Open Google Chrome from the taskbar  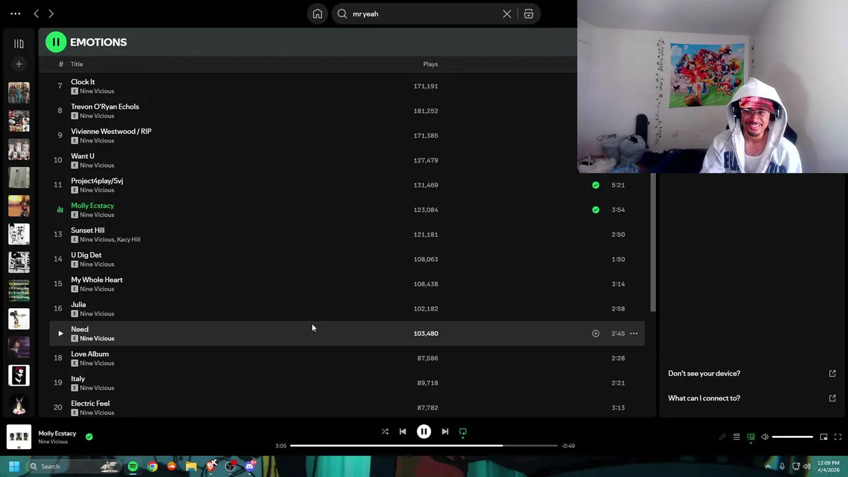click(152, 466)
